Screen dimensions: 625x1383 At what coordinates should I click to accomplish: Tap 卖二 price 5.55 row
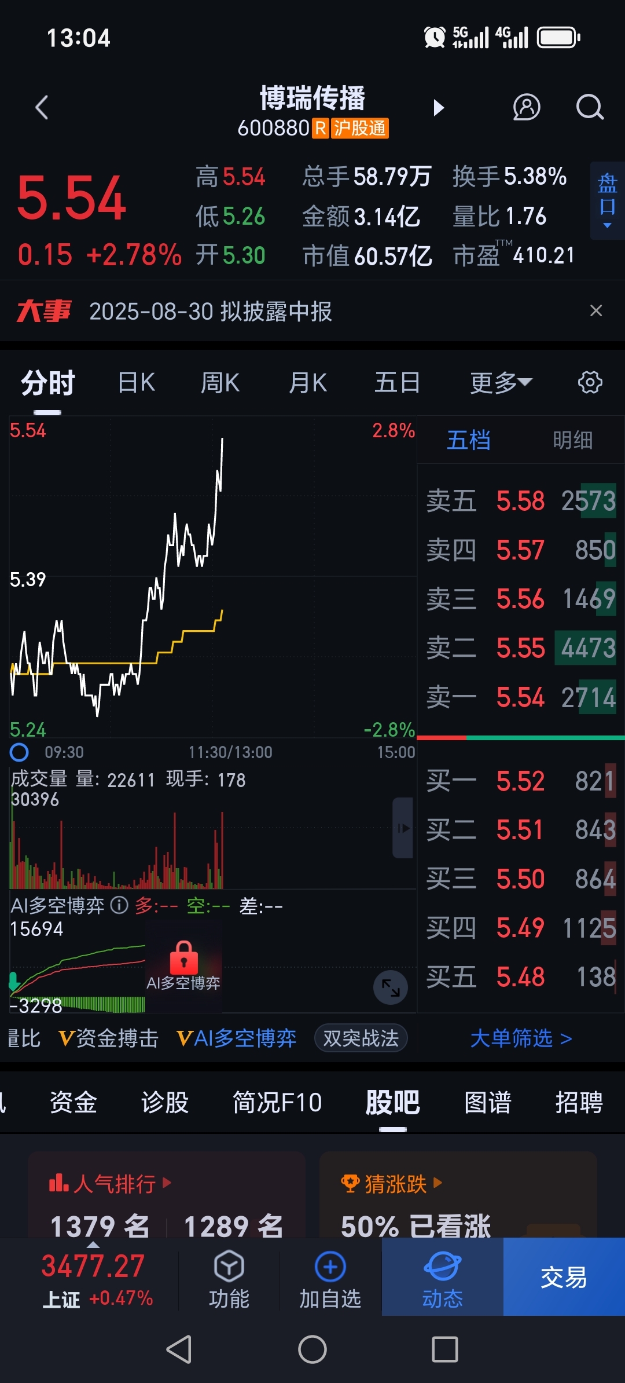[x=521, y=648]
